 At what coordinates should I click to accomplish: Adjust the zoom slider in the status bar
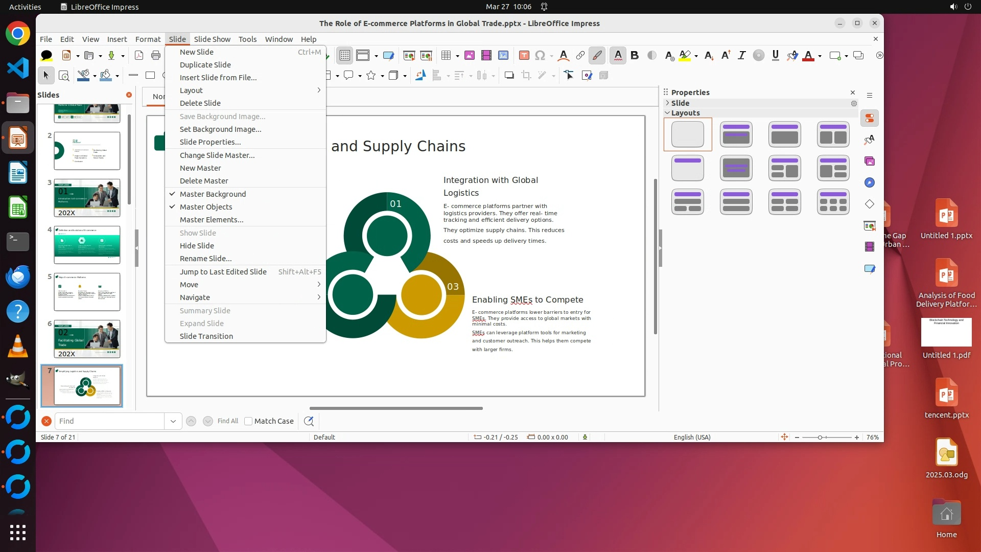820,438
